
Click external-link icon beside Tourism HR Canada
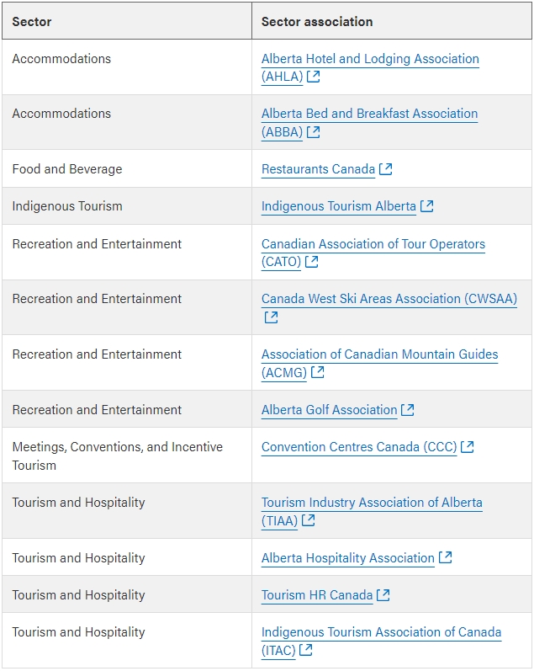(x=383, y=595)
